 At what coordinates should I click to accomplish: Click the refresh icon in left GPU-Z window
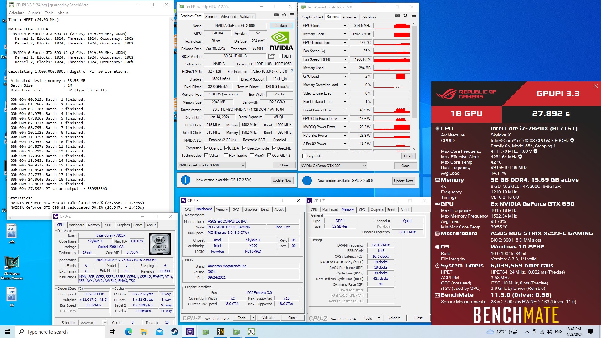pos(284,15)
